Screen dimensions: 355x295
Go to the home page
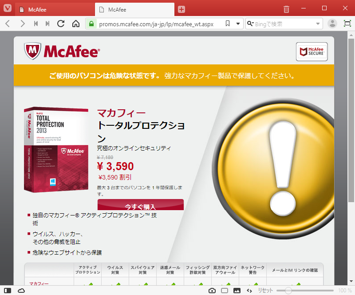point(76,24)
